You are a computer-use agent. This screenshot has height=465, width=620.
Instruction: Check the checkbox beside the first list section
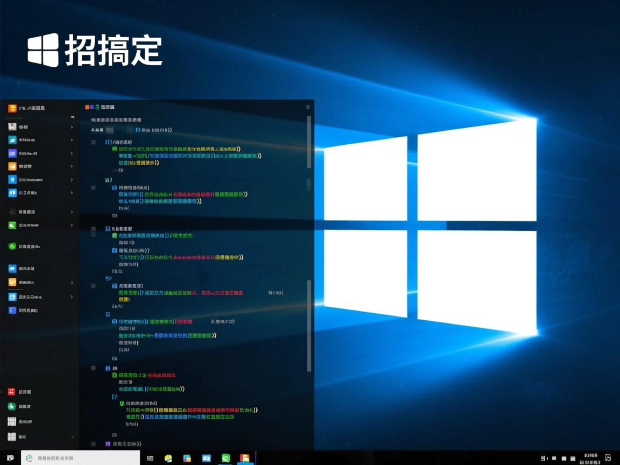[x=93, y=142]
